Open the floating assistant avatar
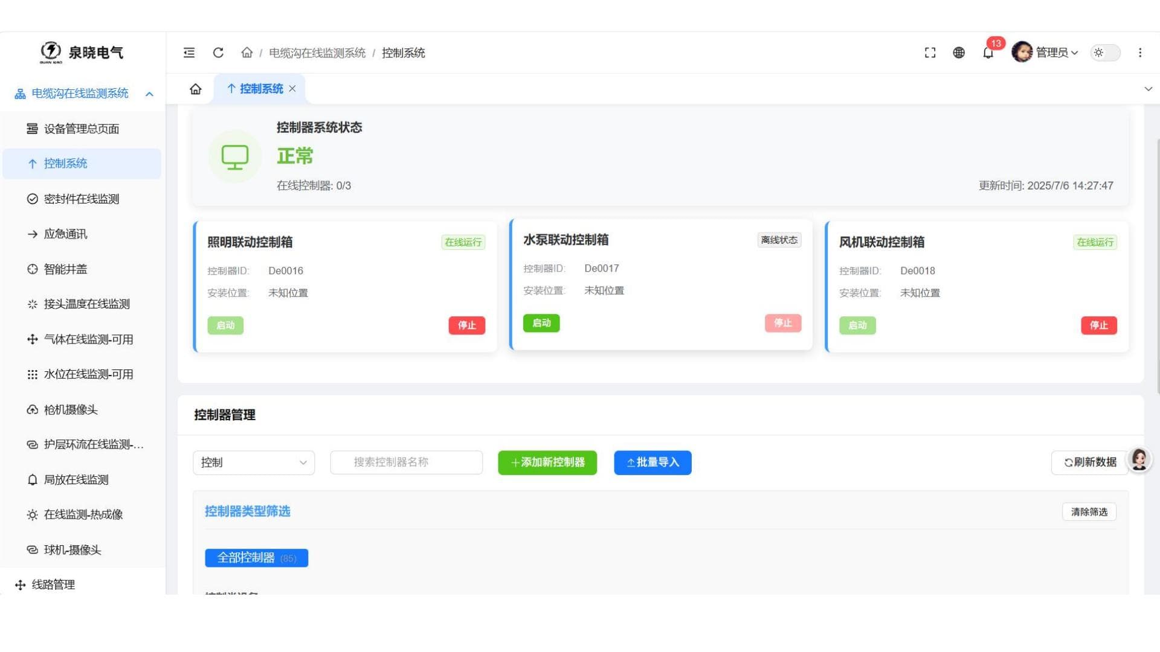Viewport: 1160px width, 652px height. [x=1139, y=460]
